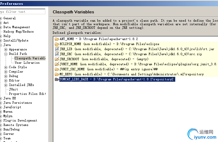Image resolution: width=218 pixels, height=142 pixels.
Task: Open Install/Update preferences
Action: [16, 40]
